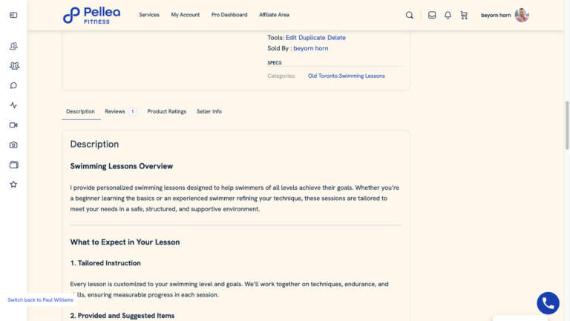The height and width of the screenshot is (321, 570).
Task: Open the activity pulse icon
Action: pos(13,105)
